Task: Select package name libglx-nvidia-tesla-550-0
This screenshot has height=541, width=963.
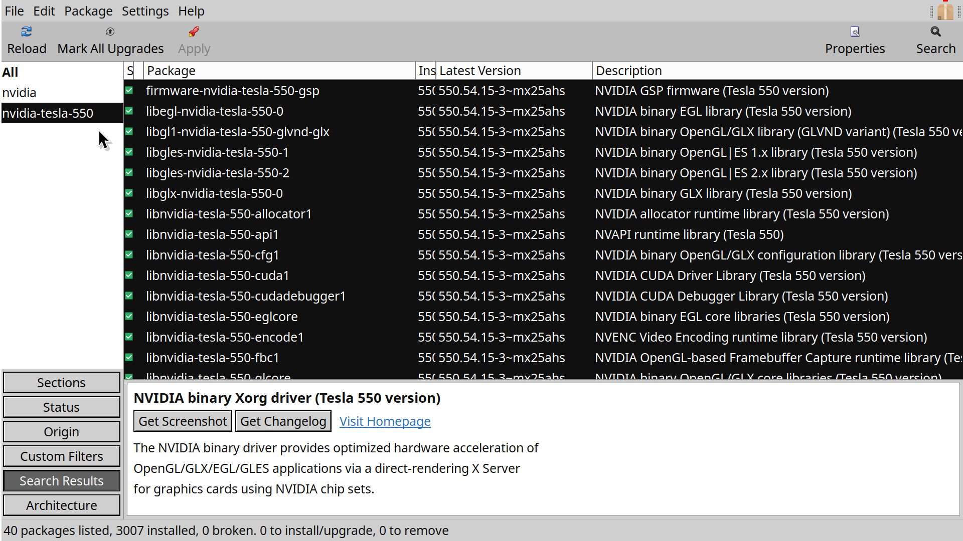Action: (x=215, y=193)
